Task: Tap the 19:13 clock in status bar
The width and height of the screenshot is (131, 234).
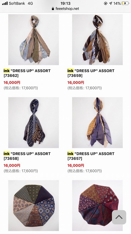Action: [65, 4]
